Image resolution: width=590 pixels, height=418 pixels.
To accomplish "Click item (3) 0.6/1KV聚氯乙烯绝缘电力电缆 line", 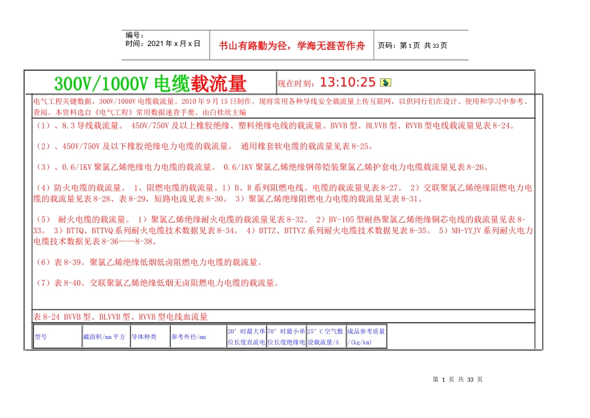I will (262, 167).
